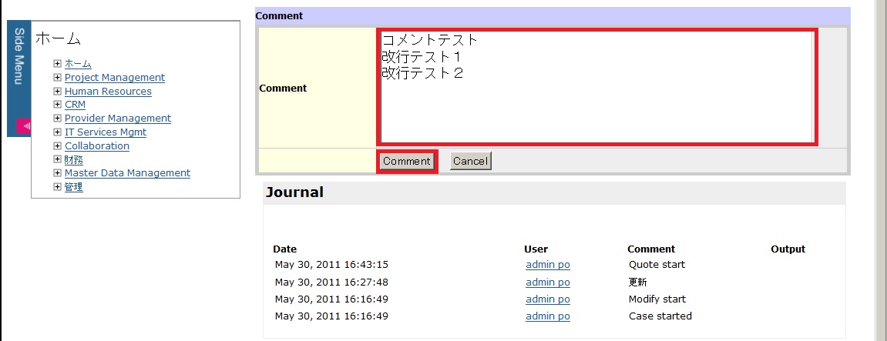The width and height of the screenshot is (887, 341).
Task: Expand the Human Resources node
Action: pos(57,91)
